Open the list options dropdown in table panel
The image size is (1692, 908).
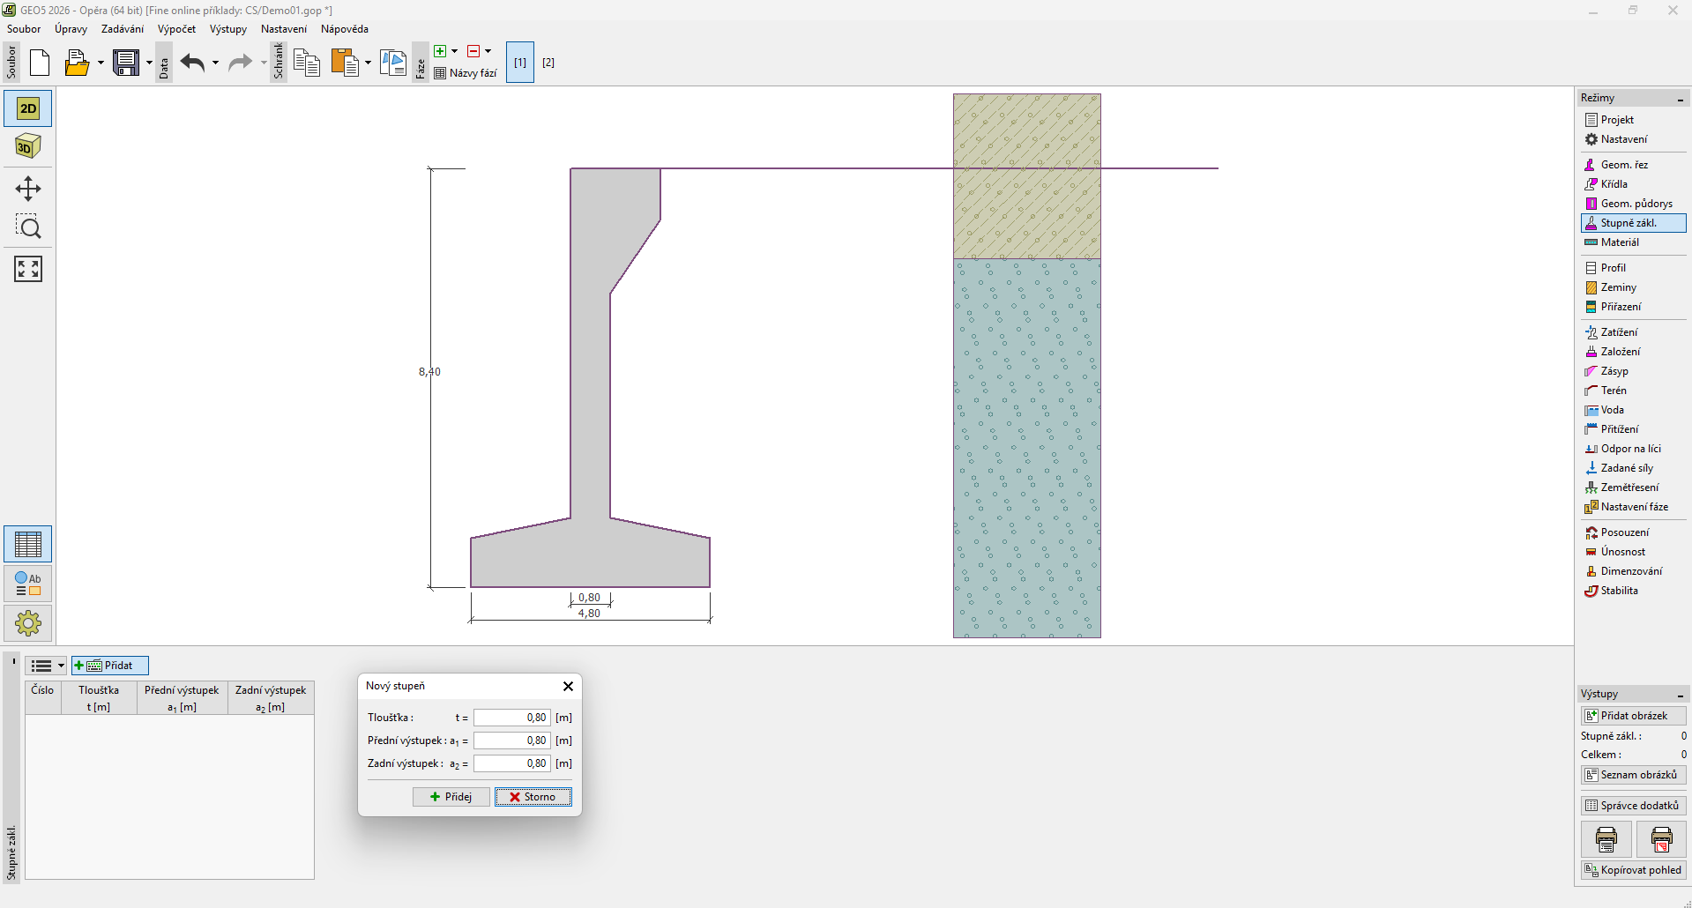pos(61,666)
